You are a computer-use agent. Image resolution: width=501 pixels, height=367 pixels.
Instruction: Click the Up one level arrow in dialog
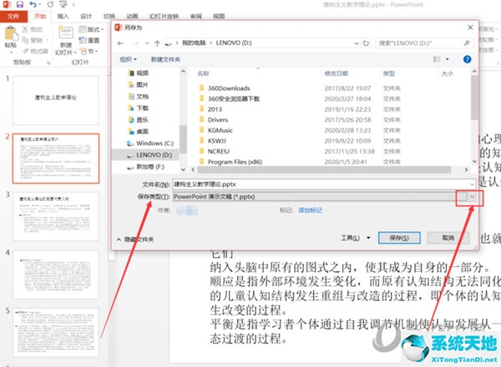point(157,43)
